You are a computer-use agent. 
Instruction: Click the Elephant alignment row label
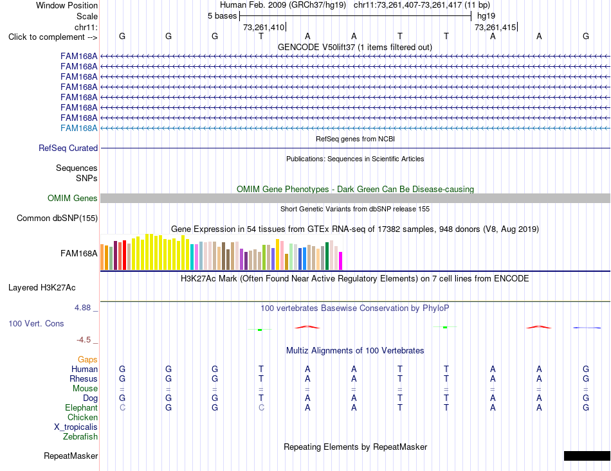tap(81, 407)
